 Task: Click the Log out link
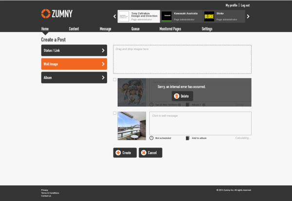pos(245,5)
